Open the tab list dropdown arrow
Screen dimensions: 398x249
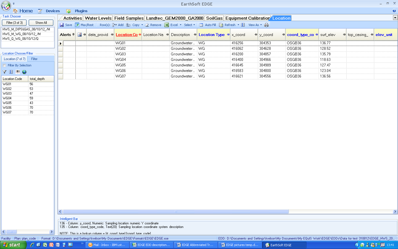395,18
